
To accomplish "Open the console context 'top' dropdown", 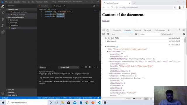I will [x=122, y=34].
